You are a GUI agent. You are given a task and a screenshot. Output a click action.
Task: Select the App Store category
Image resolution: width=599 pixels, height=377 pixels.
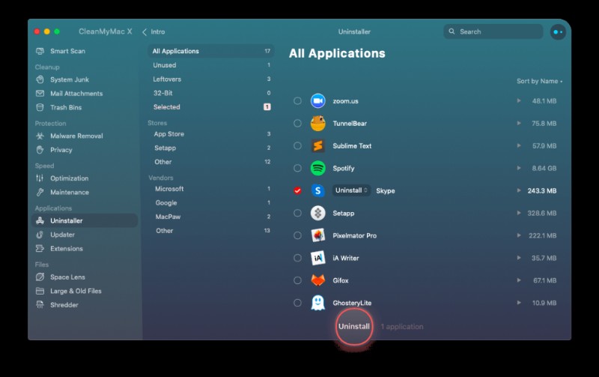pyautogui.click(x=211, y=134)
